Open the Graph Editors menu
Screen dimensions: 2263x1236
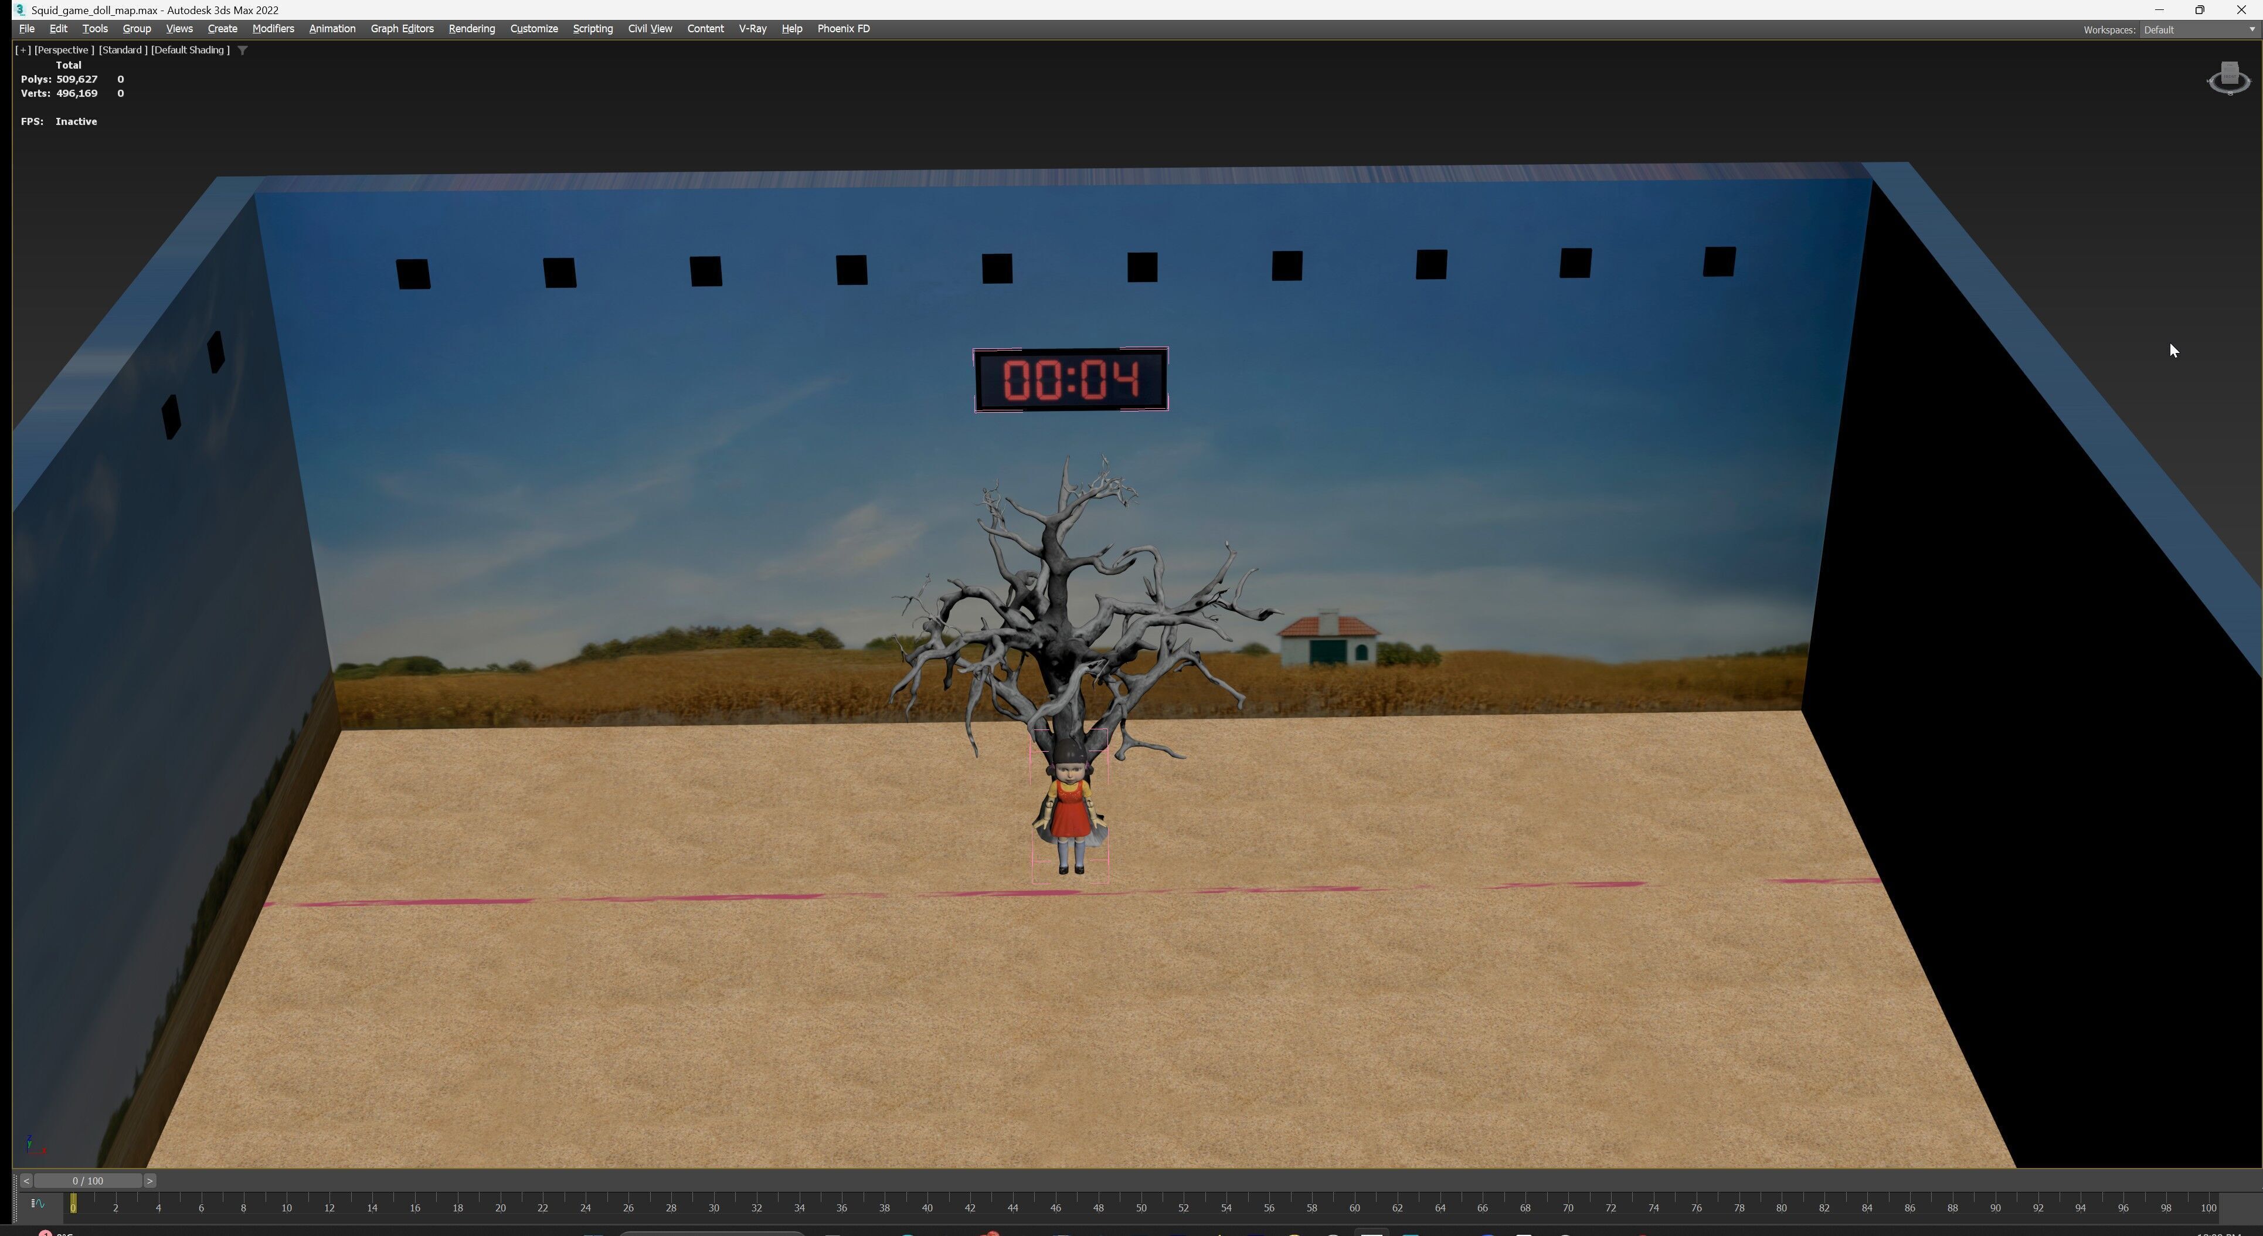(402, 29)
